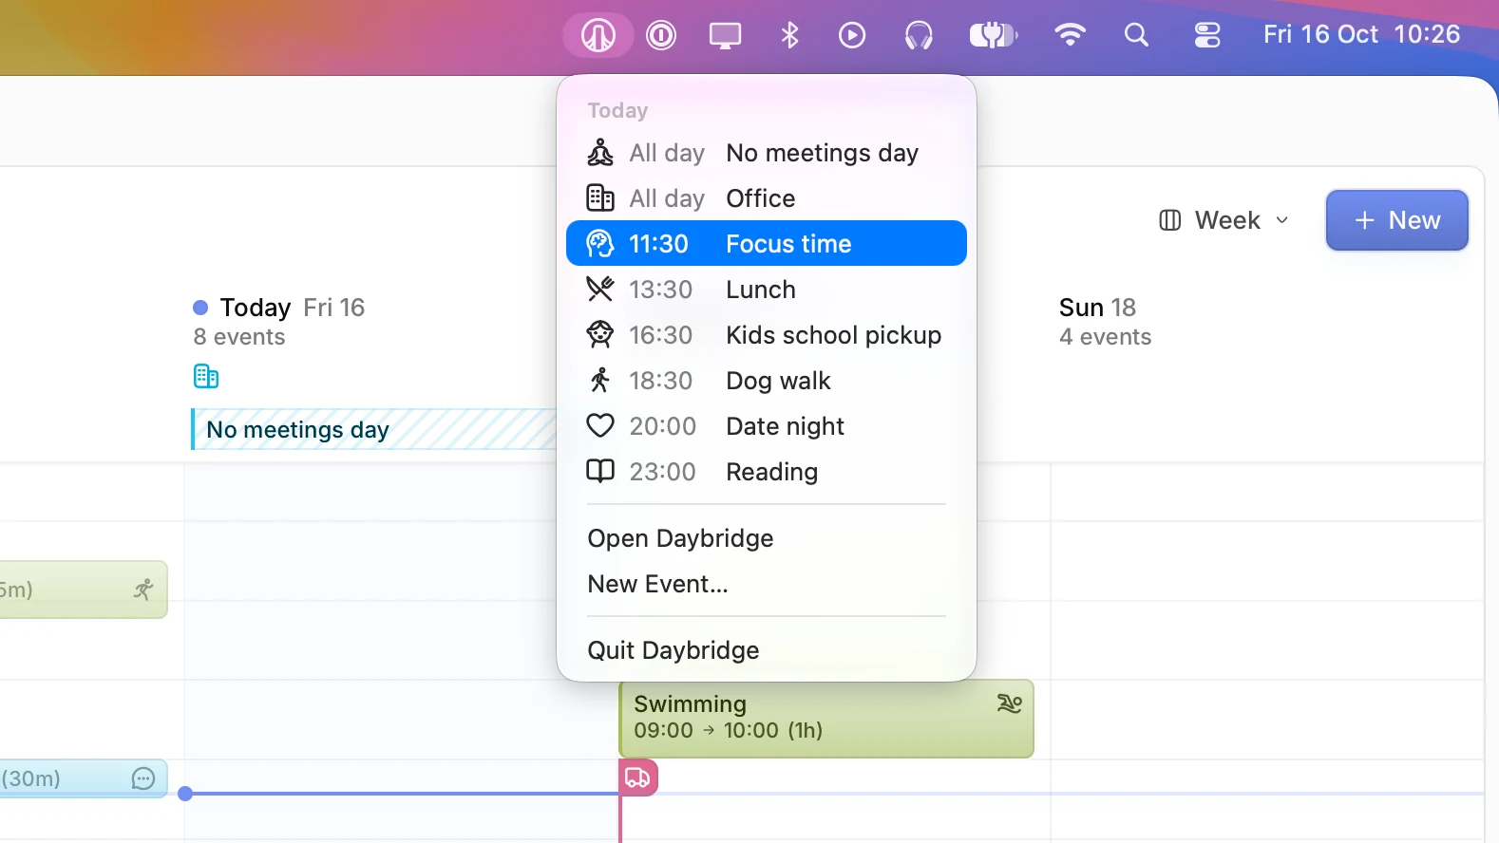
Task: Open the Bluetooth menu bar icon
Action: pos(789,36)
